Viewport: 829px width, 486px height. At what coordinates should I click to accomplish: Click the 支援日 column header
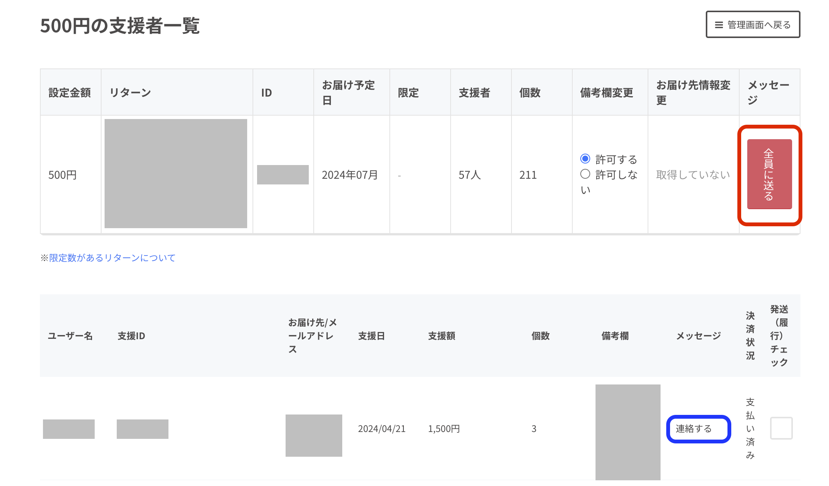click(372, 336)
